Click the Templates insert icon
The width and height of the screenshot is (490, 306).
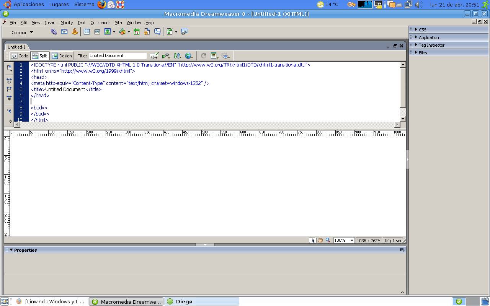click(170, 32)
